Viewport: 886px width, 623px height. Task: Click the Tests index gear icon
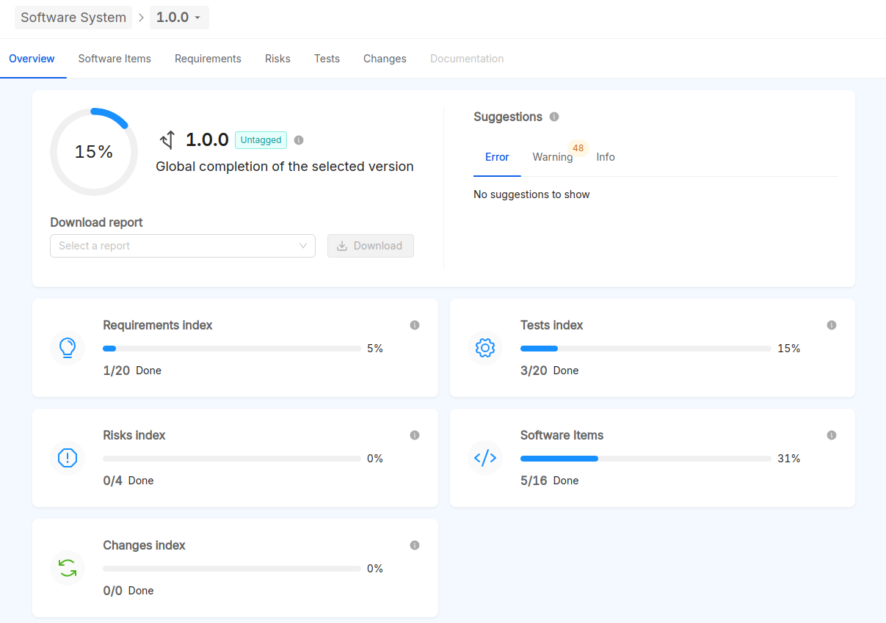[485, 348]
